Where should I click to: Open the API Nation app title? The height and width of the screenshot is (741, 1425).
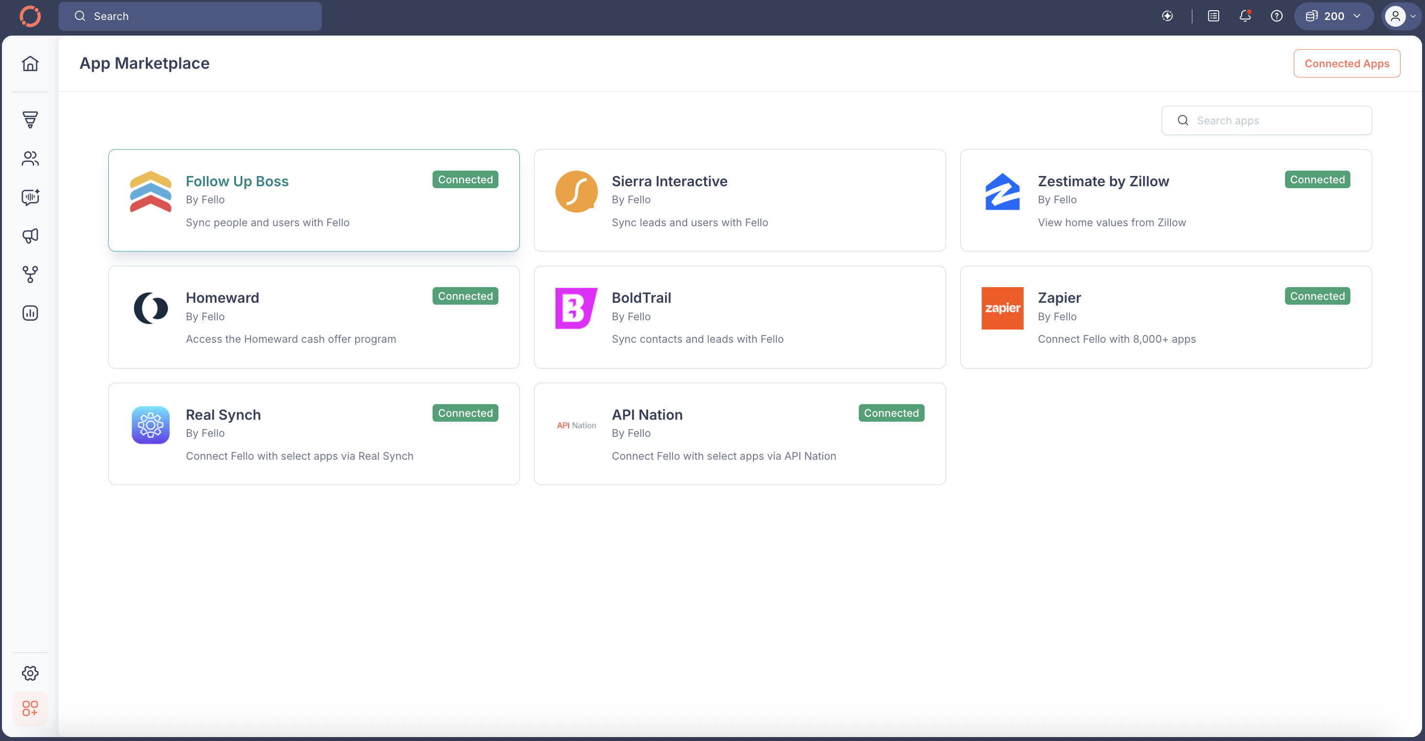(x=647, y=414)
